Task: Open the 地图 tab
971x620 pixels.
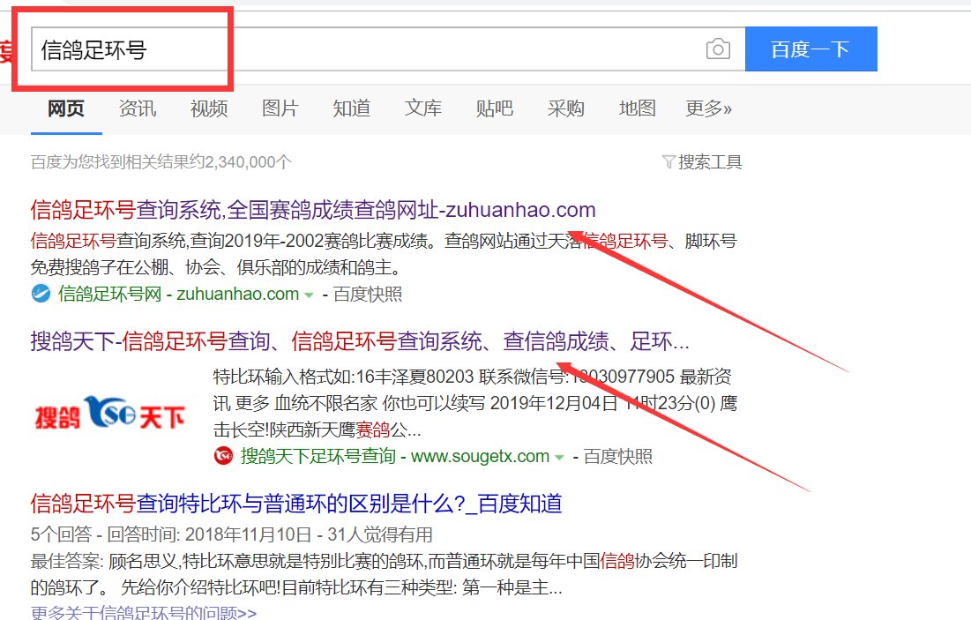Action: 636,108
